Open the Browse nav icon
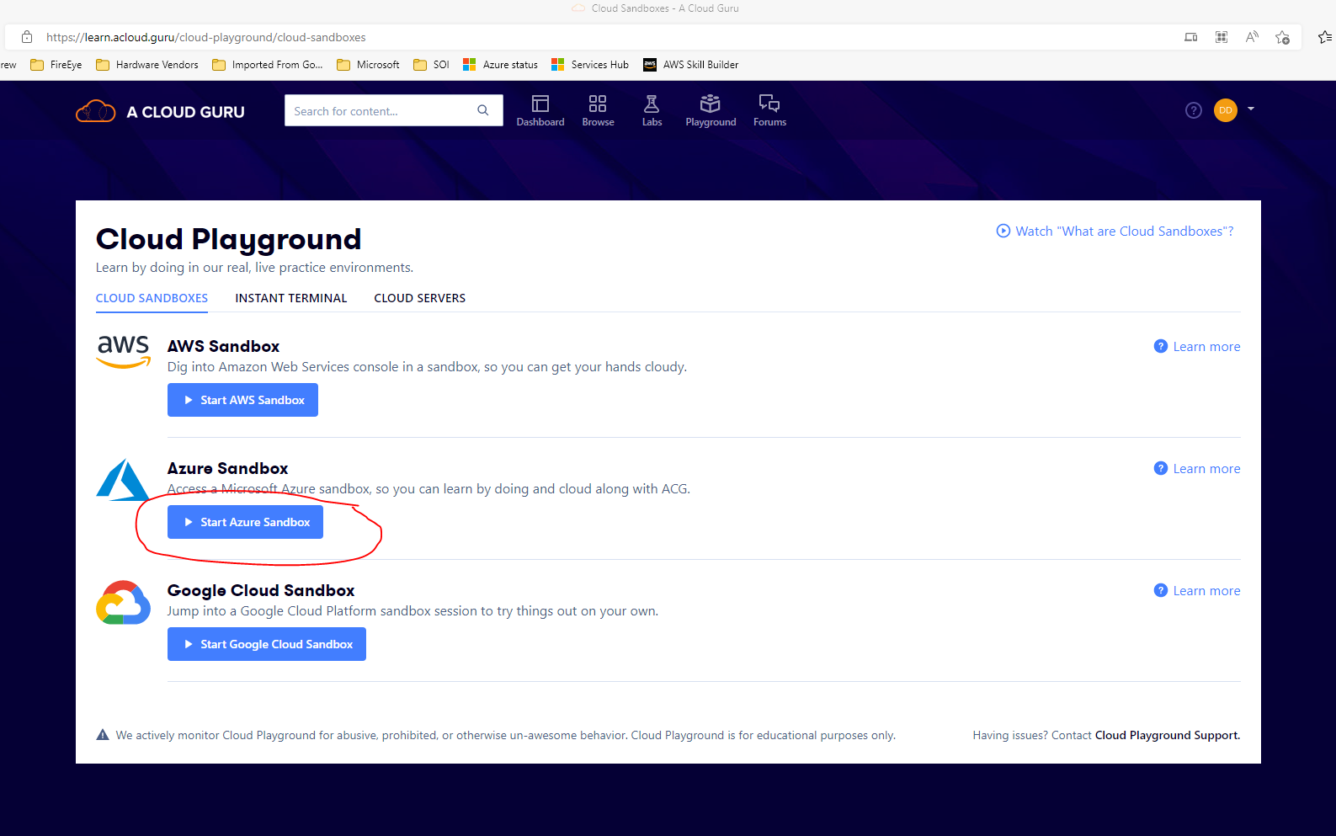This screenshot has height=836, width=1336. click(598, 110)
